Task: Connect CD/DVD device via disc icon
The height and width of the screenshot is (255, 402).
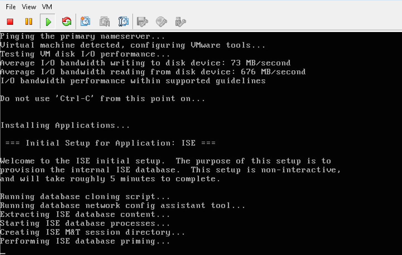Action: coord(161,22)
